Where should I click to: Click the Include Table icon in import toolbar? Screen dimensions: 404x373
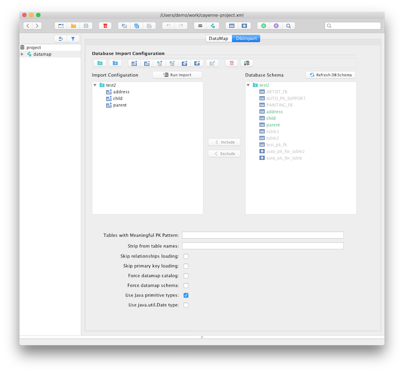134,63
